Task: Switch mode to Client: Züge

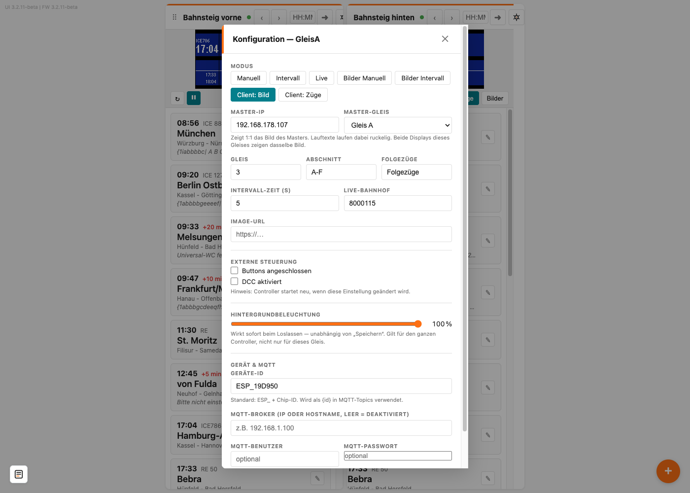Action: pyautogui.click(x=303, y=95)
